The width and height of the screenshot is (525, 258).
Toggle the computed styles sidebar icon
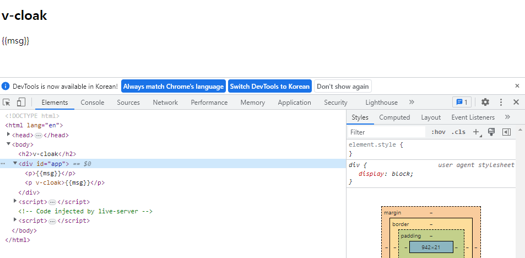click(x=507, y=132)
